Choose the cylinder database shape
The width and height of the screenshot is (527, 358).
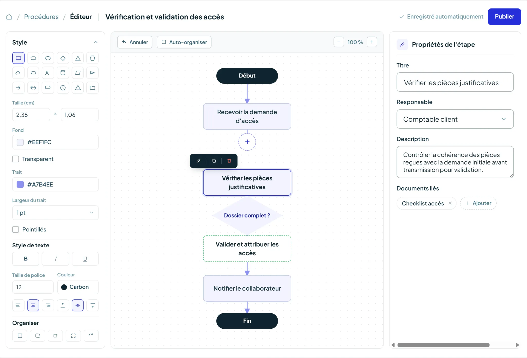click(x=63, y=73)
